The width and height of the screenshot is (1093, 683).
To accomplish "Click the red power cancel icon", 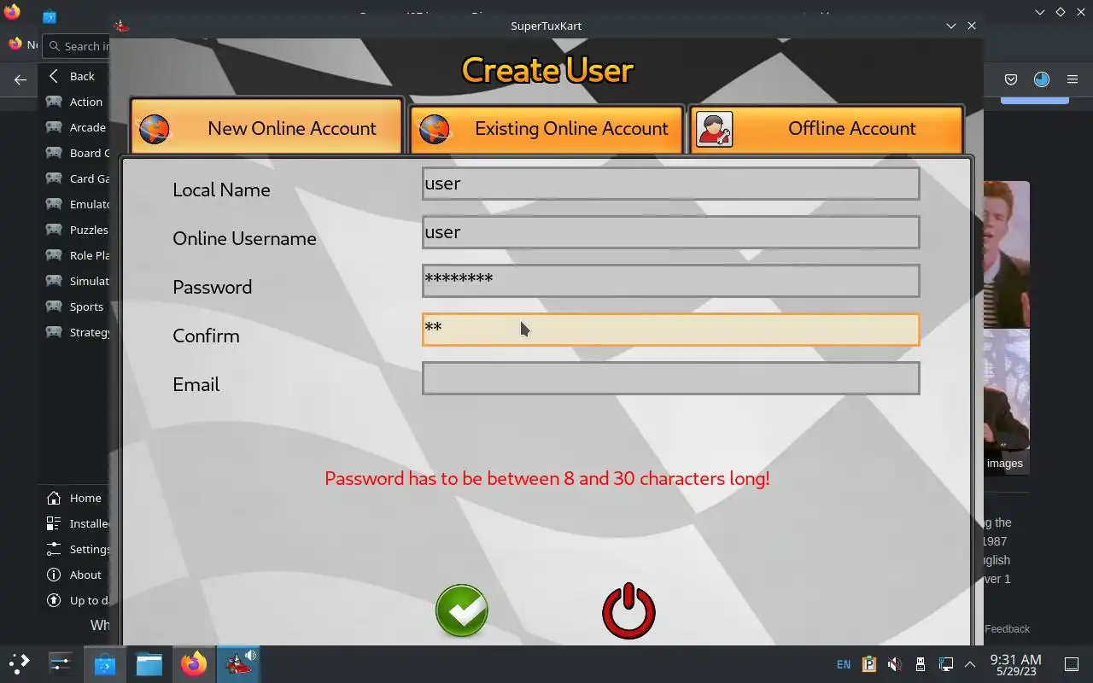I will 628,610.
